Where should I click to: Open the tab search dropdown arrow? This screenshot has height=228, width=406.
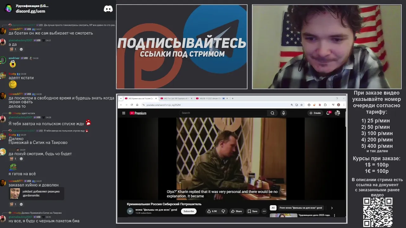click(x=121, y=98)
